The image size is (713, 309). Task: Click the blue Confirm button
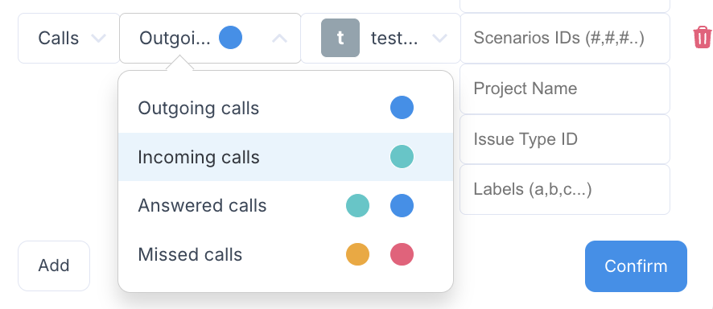pyautogui.click(x=636, y=266)
